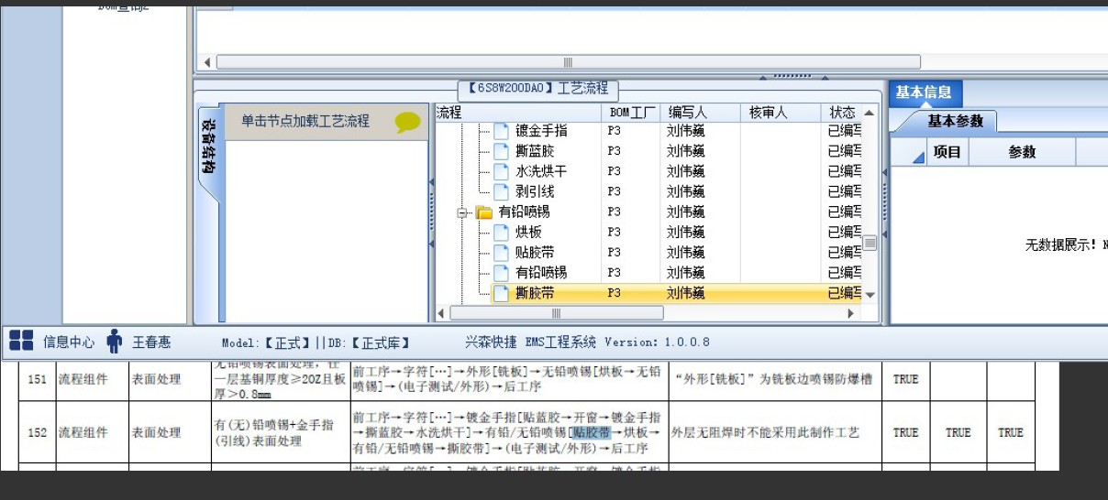Viewport: 1108px width, 500px height.
Task: Click the 流程 column header
Action: [517, 113]
